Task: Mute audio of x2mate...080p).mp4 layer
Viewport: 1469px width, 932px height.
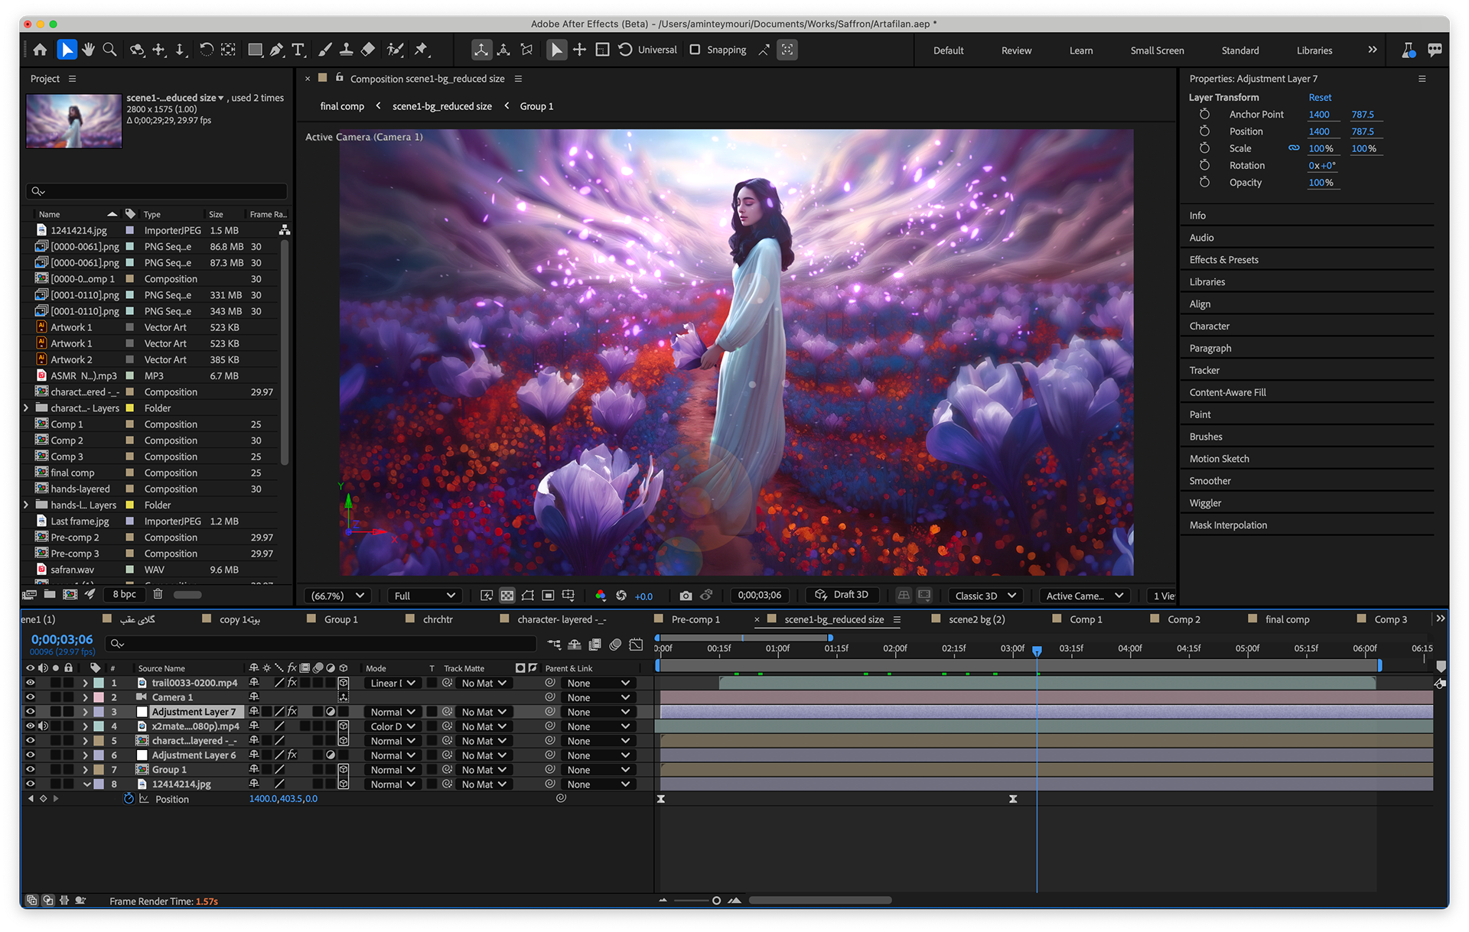Action: [x=43, y=726]
